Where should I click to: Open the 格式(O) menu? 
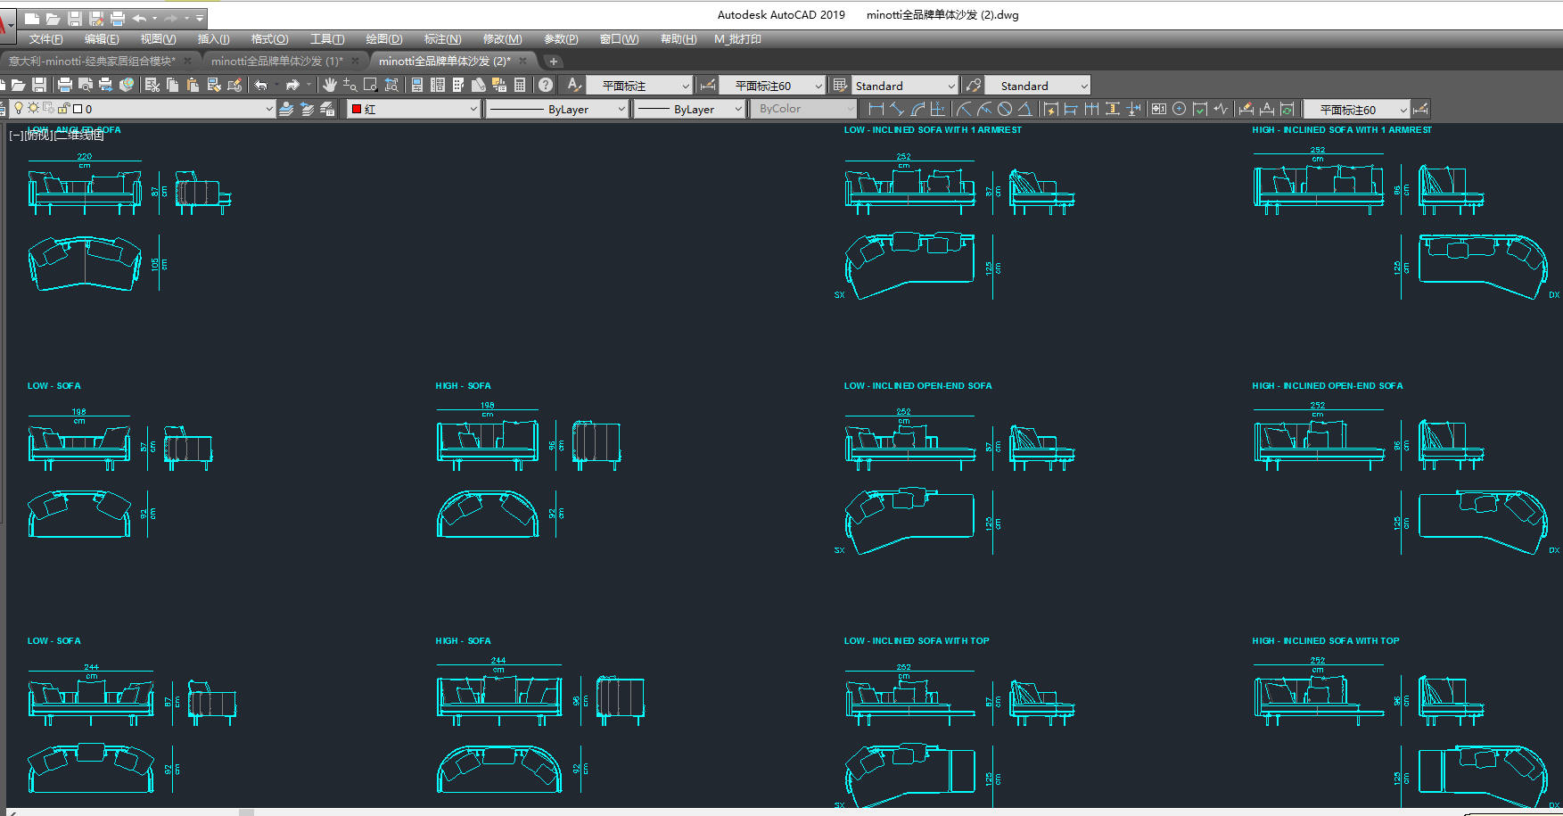pyautogui.click(x=269, y=39)
